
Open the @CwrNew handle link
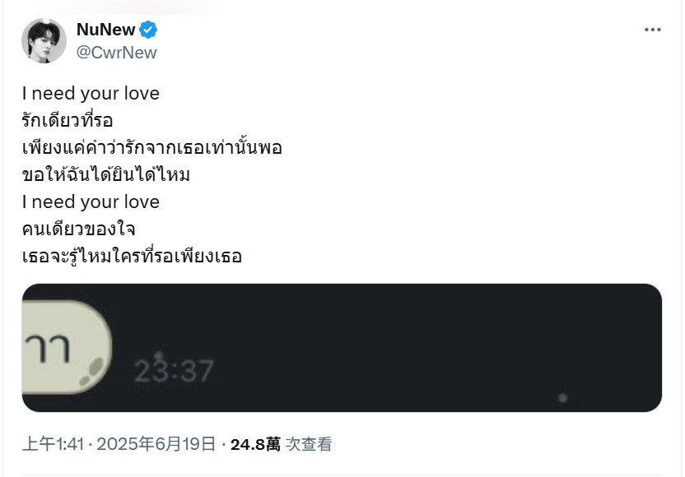[x=117, y=53]
